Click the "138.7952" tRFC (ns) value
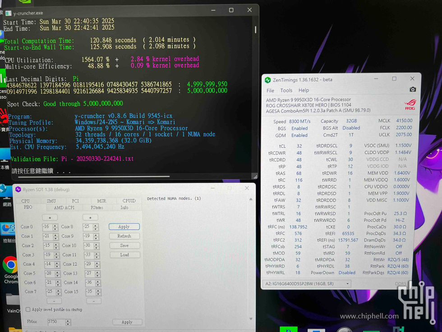Image resolution: width=442 pixels, height=332 pixels. coord(298,227)
